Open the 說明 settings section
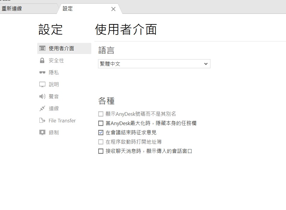The image size is (286, 210). (x=64, y=85)
